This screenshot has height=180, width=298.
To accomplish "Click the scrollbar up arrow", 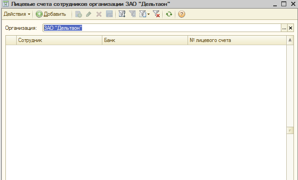I will pyautogui.click(x=290, y=40).
